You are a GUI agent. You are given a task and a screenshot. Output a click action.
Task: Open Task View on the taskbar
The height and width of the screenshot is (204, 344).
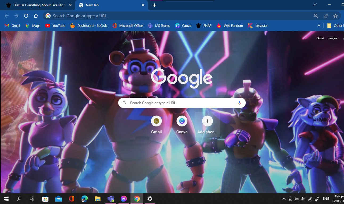[x=32, y=199]
